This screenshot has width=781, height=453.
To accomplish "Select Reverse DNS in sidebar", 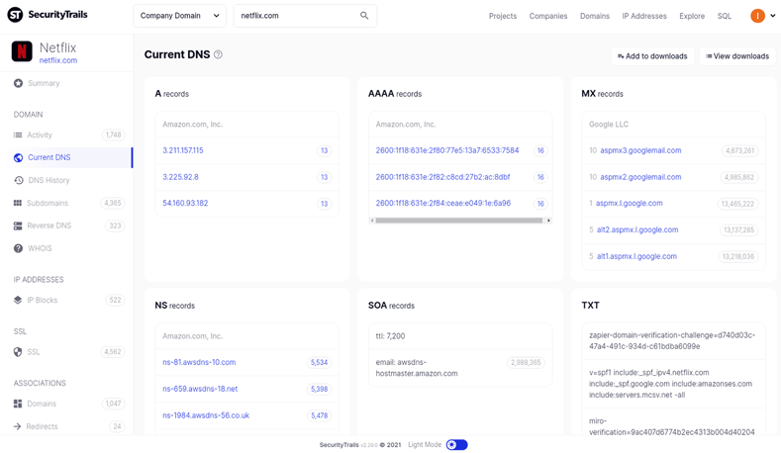I will [49, 226].
